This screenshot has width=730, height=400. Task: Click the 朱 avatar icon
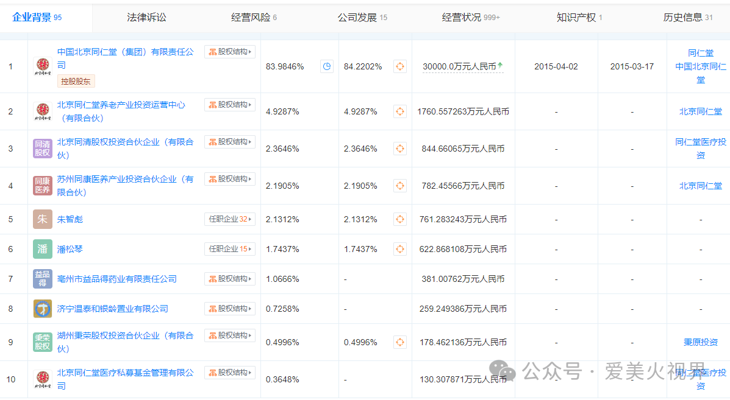42,219
